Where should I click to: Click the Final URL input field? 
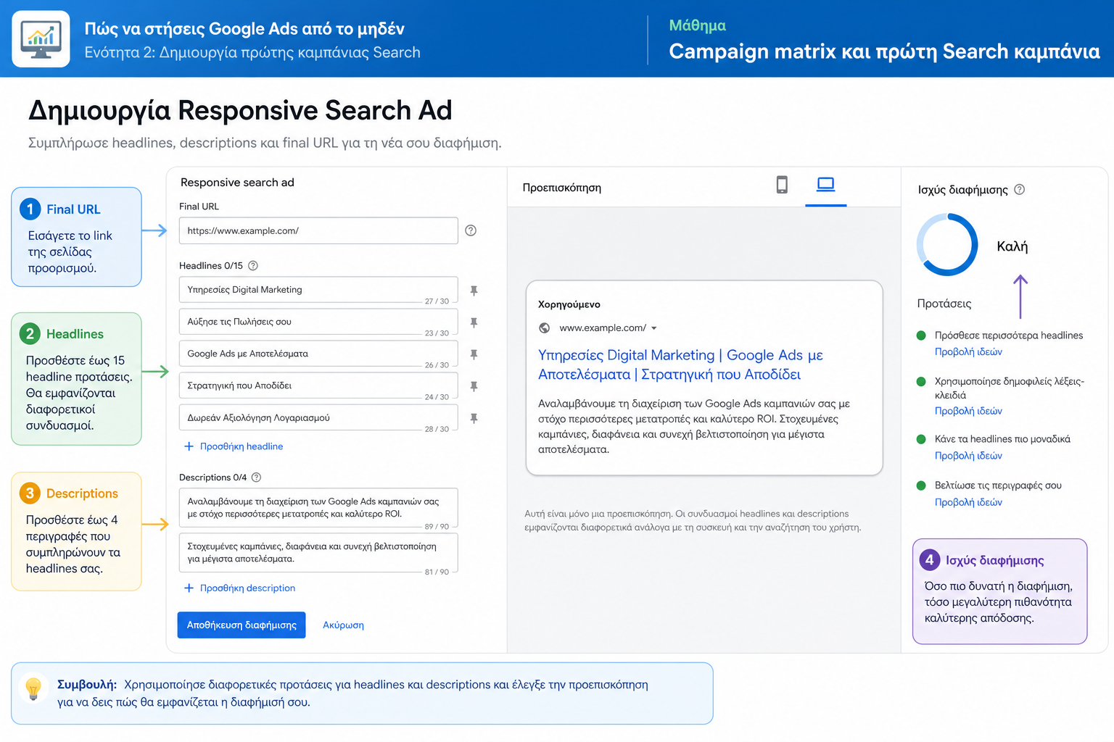click(x=318, y=230)
